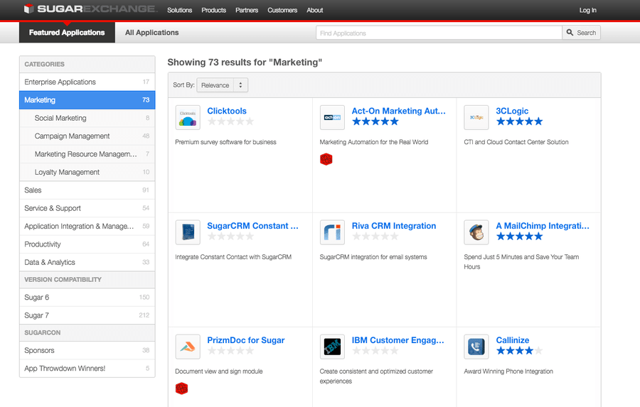The height and width of the screenshot is (407, 640).
Task: Click the SugarExchange cube logo
Action: [28, 9]
